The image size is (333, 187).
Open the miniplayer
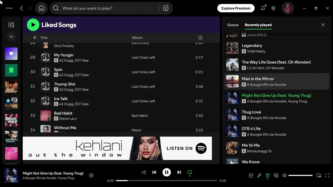click(x=319, y=175)
